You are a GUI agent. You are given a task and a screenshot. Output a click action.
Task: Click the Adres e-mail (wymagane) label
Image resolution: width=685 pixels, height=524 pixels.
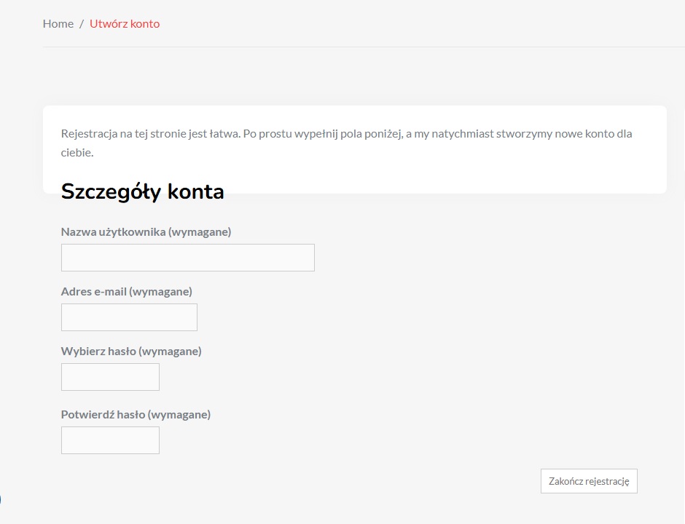[126, 291]
